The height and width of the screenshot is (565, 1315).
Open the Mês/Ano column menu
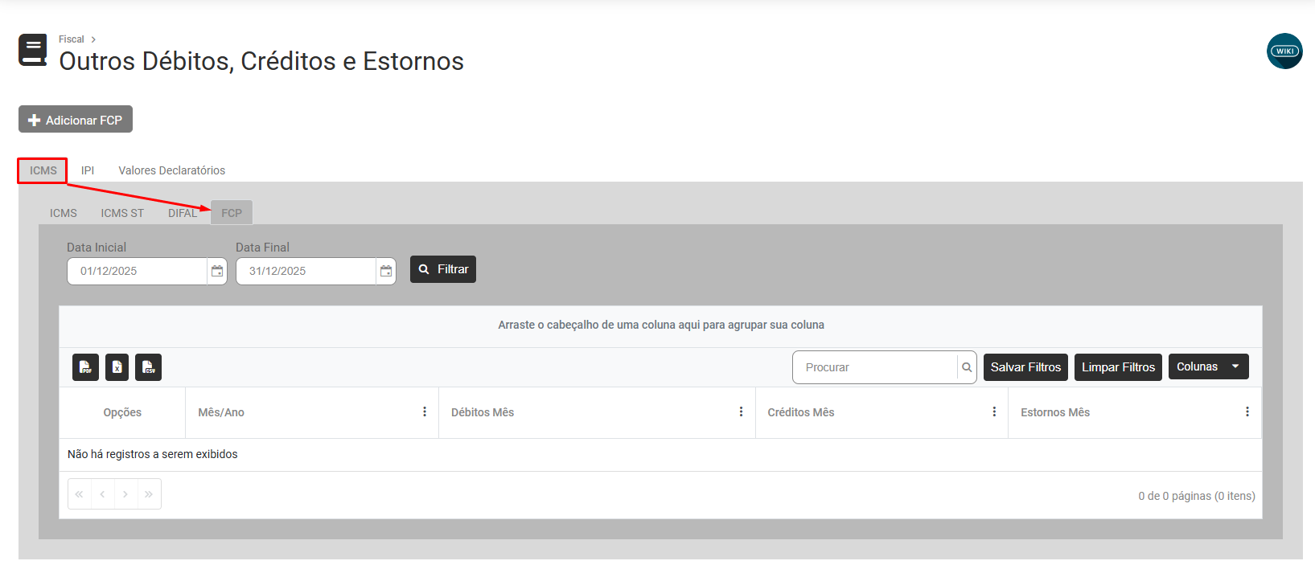click(425, 412)
